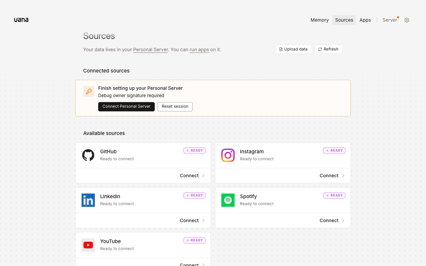Viewport: 426px width, 266px height.
Task: Expand GitHub's Connect chevron arrow
Action: tap(203, 176)
